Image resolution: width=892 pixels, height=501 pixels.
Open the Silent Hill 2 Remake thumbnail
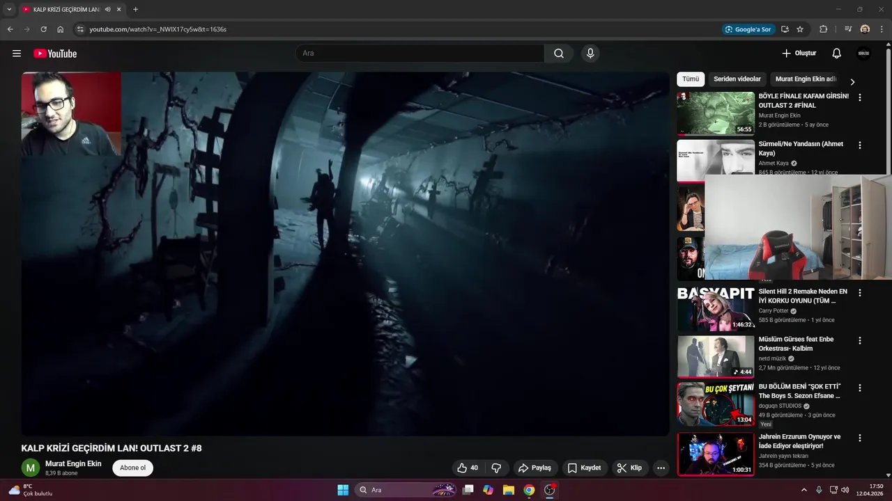(716, 309)
